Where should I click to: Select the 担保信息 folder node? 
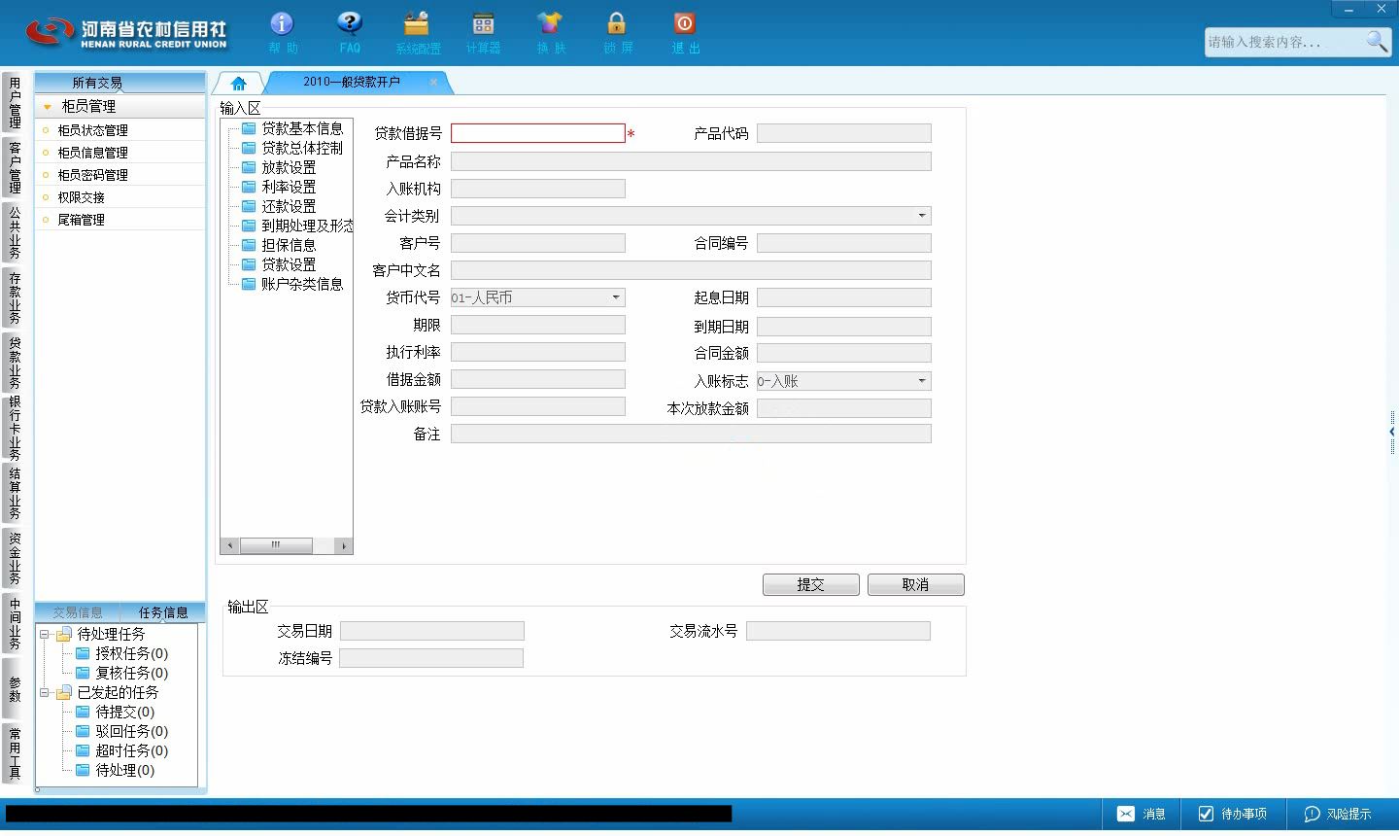[x=279, y=245]
